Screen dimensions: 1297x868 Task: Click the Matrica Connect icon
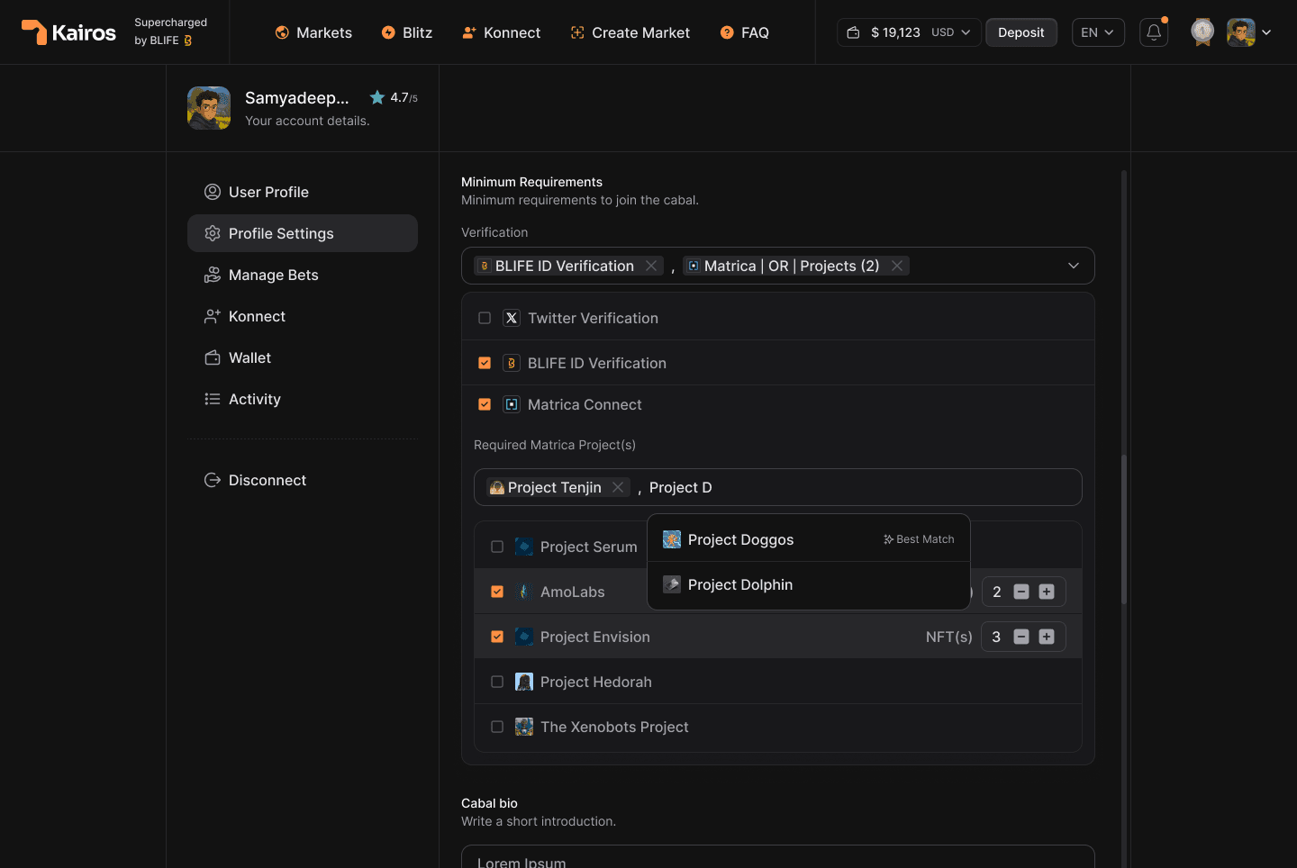(x=512, y=404)
